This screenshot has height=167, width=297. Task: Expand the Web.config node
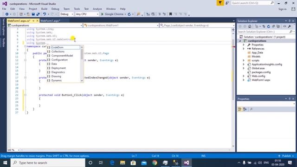pos(244,76)
